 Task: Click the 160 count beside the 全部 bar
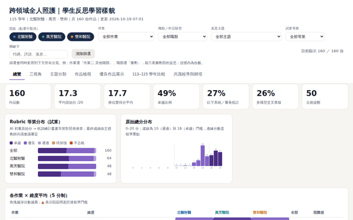108,150
